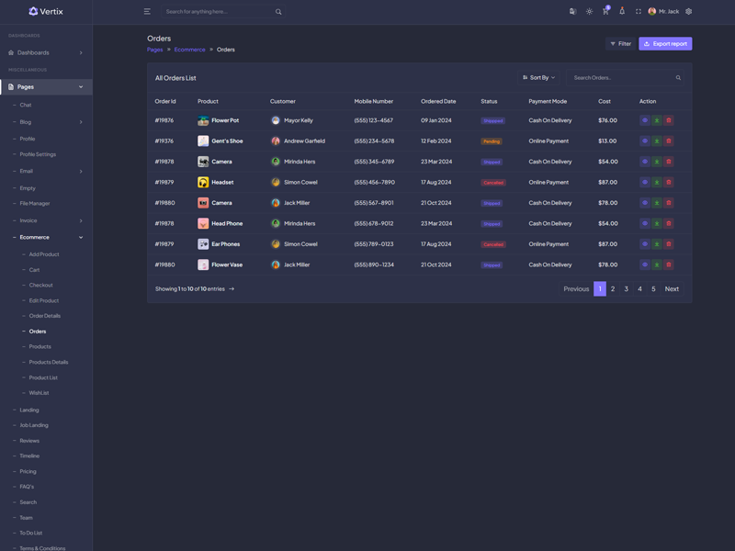Open the shopping cart icon in header
The width and height of the screenshot is (735, 551).
[605, 12]
